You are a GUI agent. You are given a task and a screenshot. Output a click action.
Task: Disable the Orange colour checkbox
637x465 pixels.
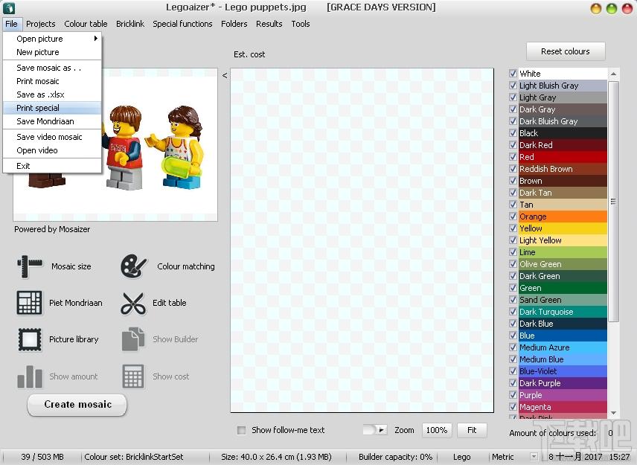[513, 216]
